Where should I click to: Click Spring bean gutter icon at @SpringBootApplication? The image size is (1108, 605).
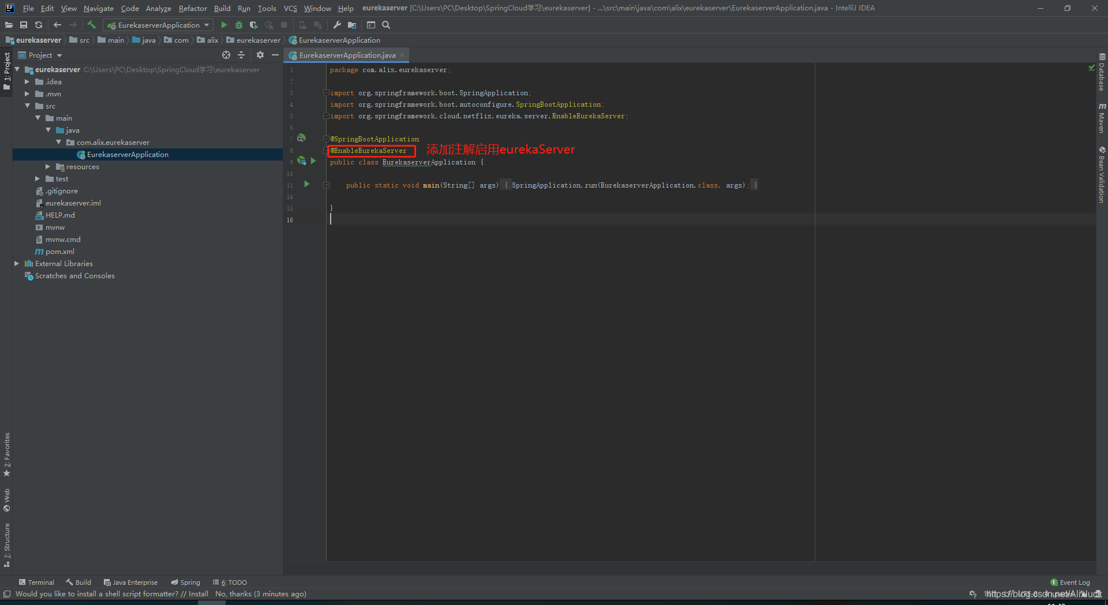(x=301, y=138)
